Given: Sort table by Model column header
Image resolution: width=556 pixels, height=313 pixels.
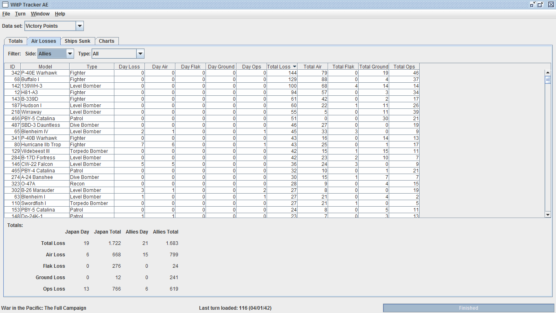Looking at the screenshot, I should click(45, 66).
